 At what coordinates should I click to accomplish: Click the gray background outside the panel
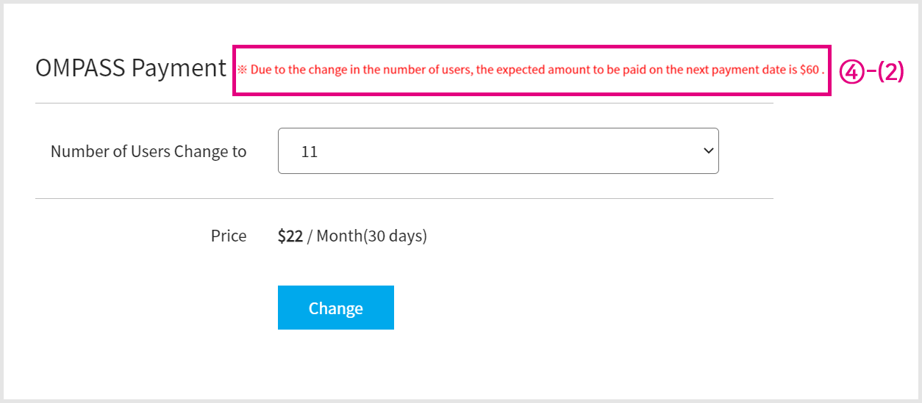click(x=846, y=257)
